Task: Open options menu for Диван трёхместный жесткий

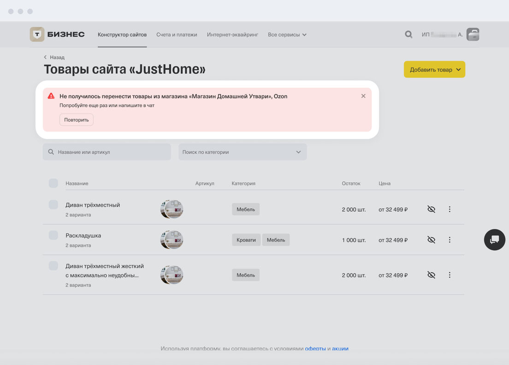Action: pos(450,275)
